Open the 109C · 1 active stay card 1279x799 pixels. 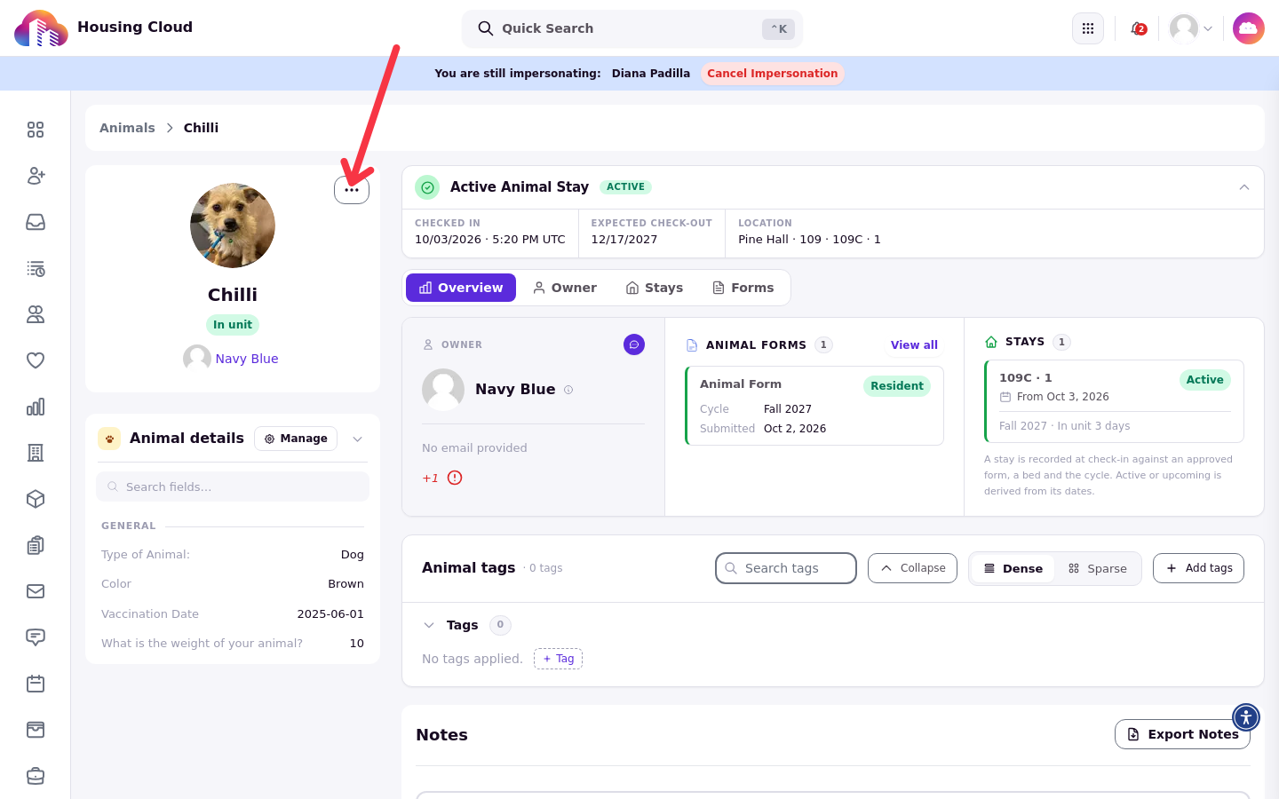1114,401
